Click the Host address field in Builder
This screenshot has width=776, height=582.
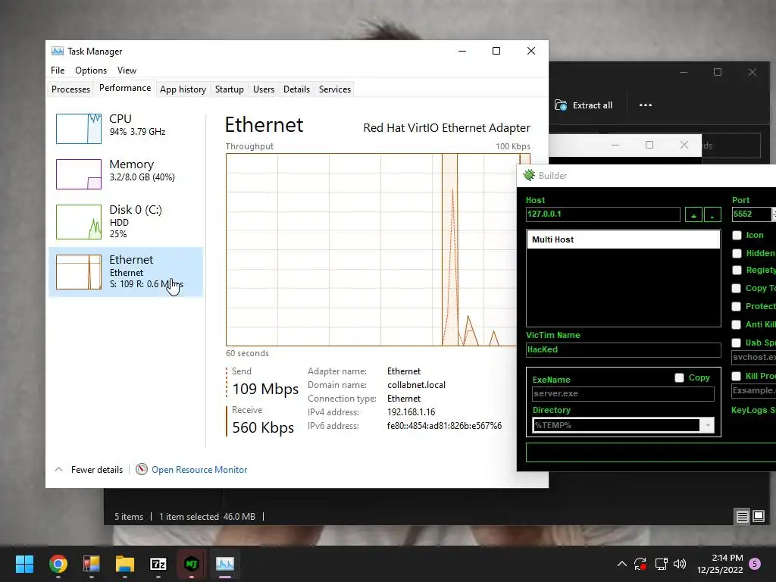point(602,214)
